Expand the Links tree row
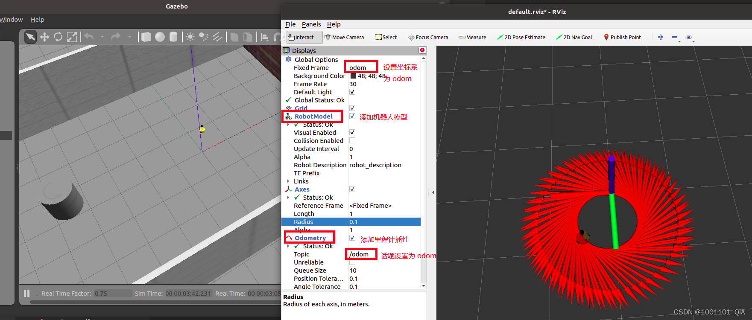This screenshot has width=752, height=320. 288,181
